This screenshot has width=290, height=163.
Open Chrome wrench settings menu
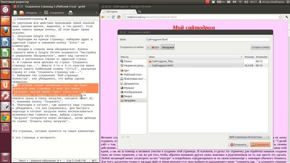[x=287, y=17]
